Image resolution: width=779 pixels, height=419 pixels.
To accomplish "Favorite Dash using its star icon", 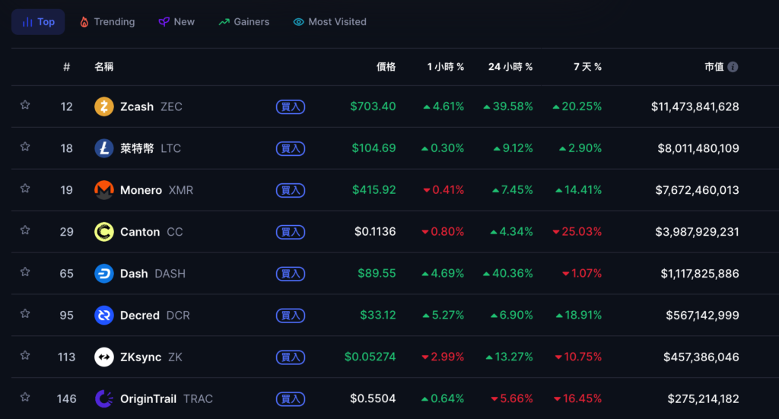I will (25, 272).
